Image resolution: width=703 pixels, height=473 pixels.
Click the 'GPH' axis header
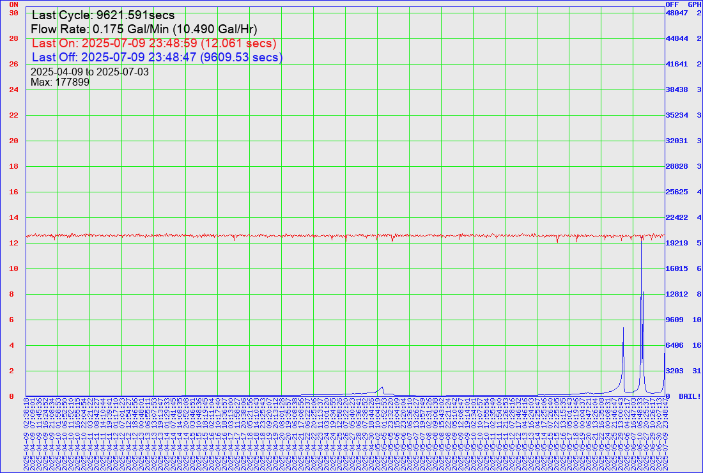tap(694, 4)
